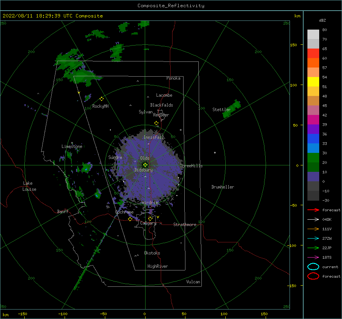Click the Stettler city label

tap(222, 110)
